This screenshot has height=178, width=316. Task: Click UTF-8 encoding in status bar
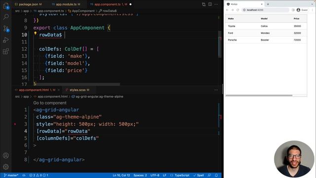[155, 176]
